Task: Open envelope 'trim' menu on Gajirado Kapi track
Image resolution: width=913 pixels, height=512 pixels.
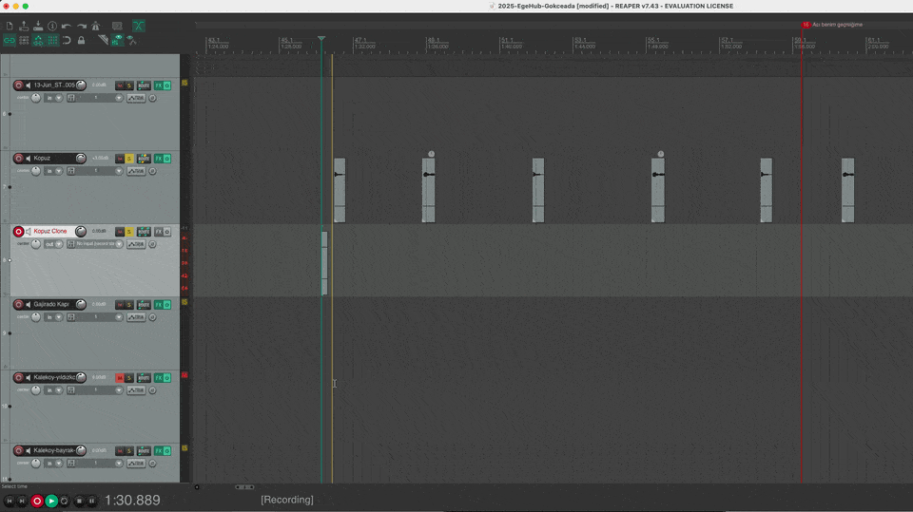Action: click(136, 317)
